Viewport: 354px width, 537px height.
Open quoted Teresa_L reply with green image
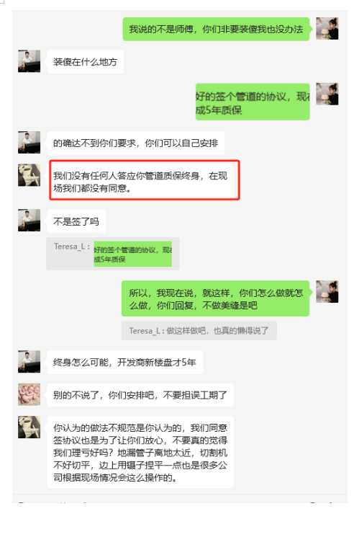(113, 254)
